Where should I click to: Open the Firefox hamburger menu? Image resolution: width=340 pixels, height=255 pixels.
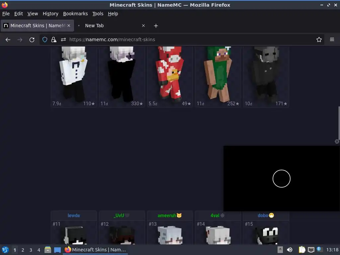coord(332,40)
